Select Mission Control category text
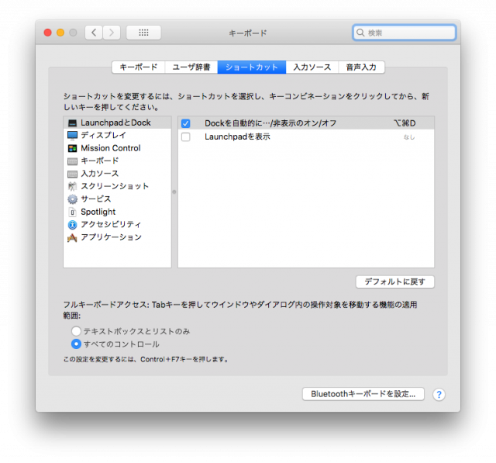Viewport: 496px width, 463px height. coord(110,148)
